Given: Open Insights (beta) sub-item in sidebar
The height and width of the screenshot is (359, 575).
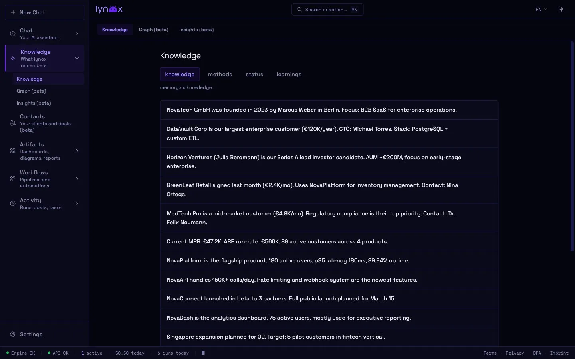Looking at the screenshot, I should coord(48,103).
